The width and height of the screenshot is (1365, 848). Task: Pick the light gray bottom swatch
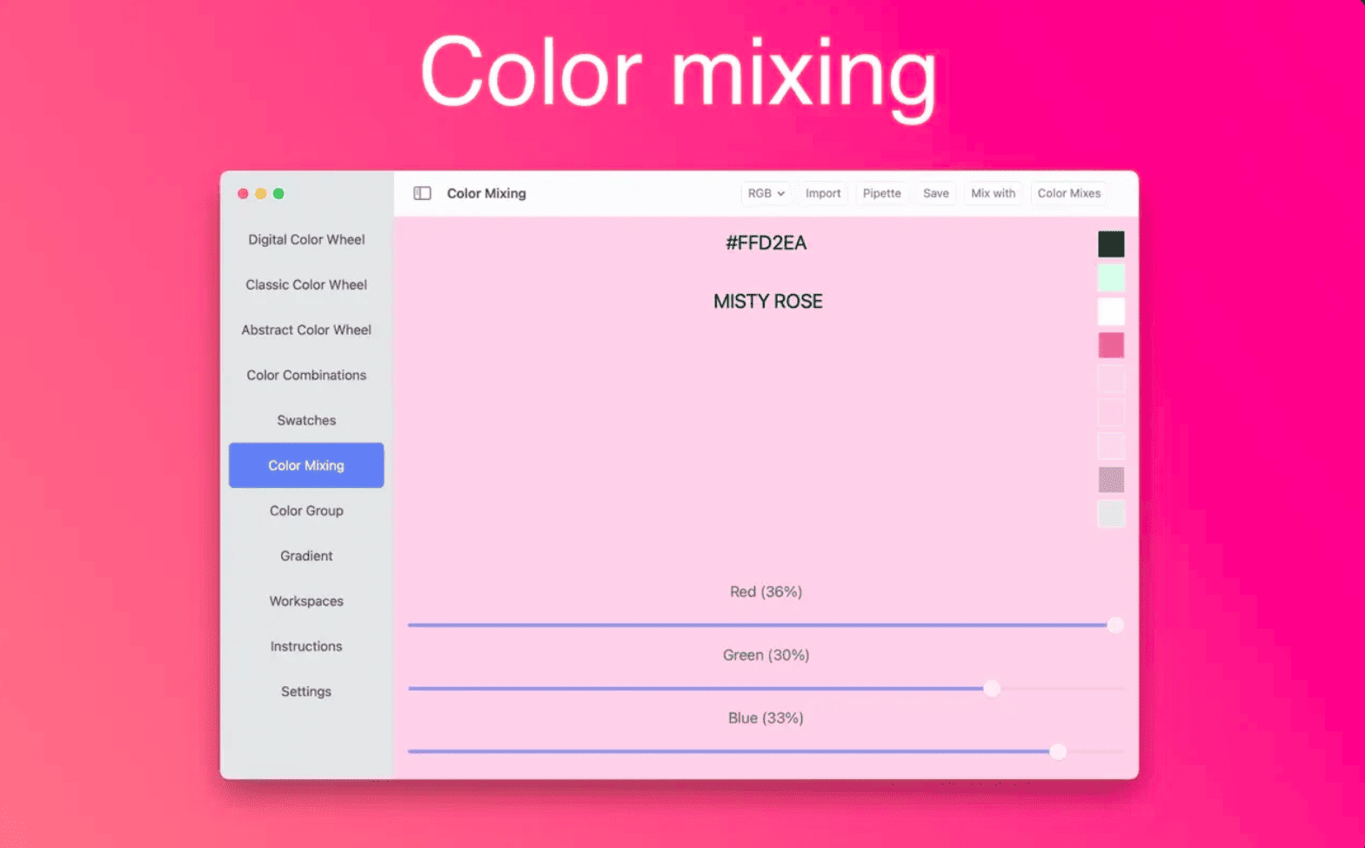[1111, 514]
